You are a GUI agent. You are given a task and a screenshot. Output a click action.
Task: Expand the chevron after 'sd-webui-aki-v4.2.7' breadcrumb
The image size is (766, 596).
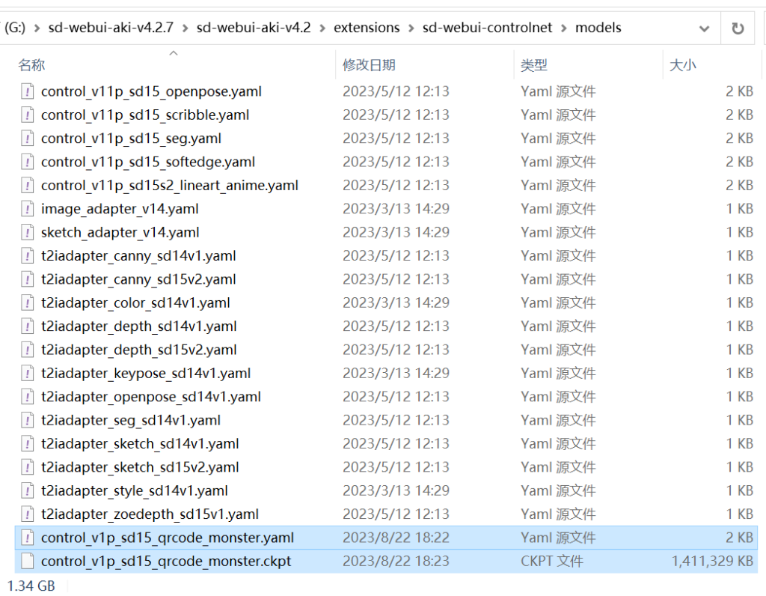[185, 28]
